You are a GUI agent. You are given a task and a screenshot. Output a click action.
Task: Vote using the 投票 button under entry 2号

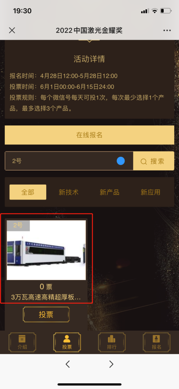[46, 314]
